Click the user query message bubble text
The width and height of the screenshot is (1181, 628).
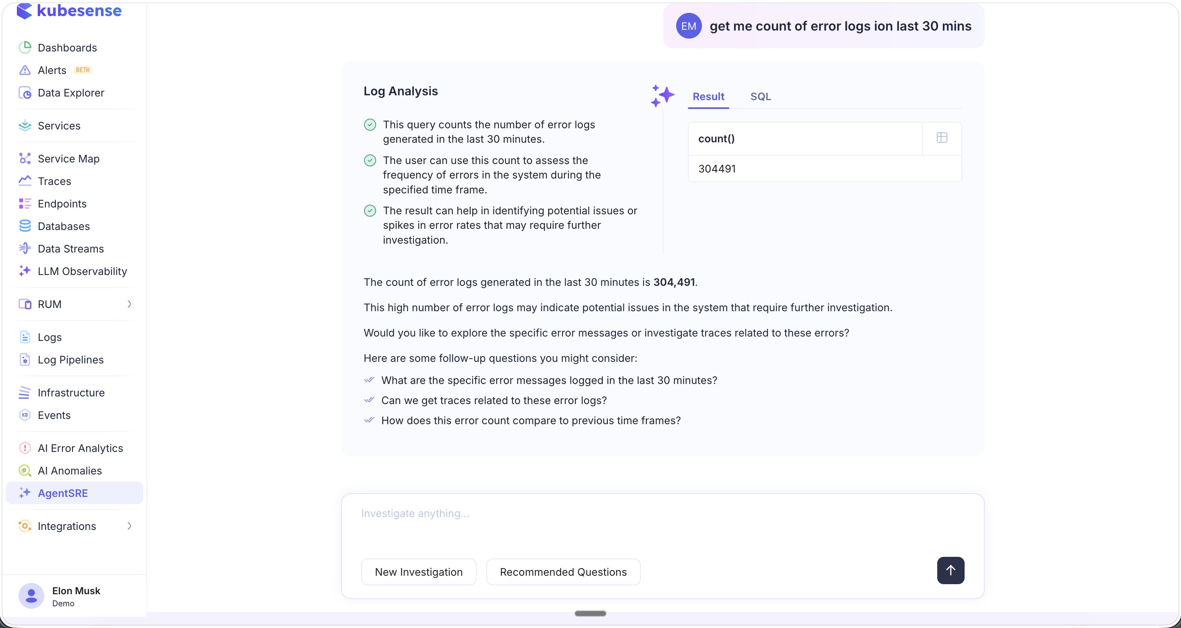click(x=840, y=26)
